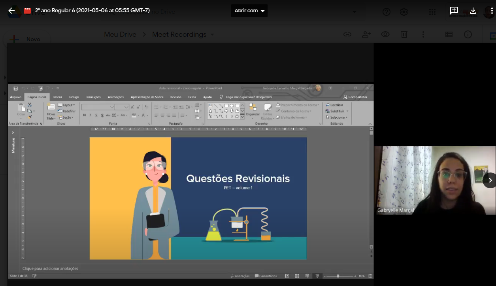The width and height of the screenshot is (496, 286).
Task: Go to next file with right arrow
Action: click(x=490, y=180)
